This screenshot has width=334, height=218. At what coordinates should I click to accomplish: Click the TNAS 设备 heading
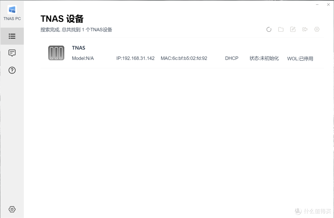coord(62,19)
